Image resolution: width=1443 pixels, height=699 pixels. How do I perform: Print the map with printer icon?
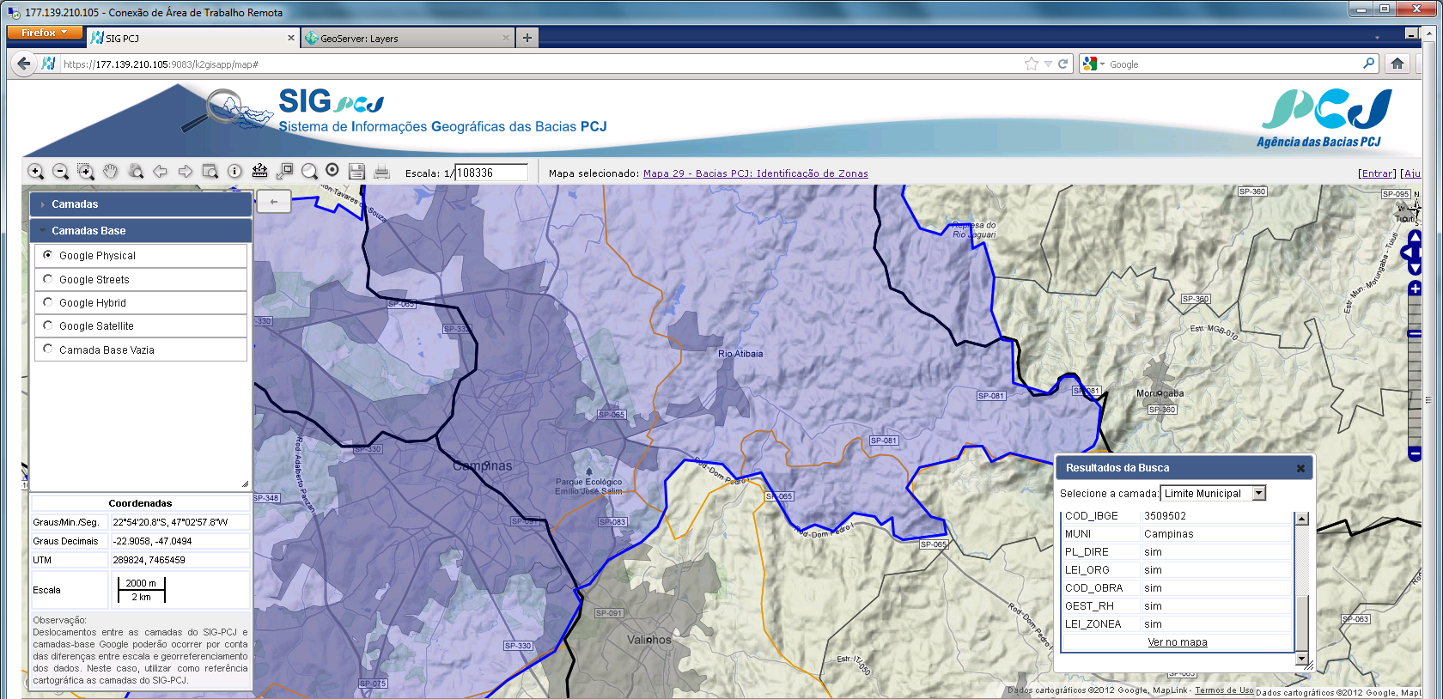pos(382,171)
